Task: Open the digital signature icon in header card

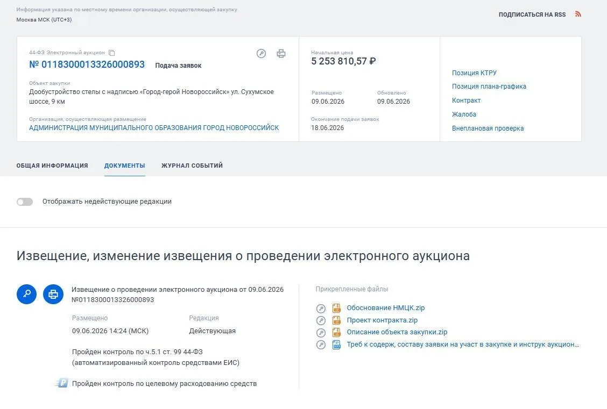Action: pos(262,53)
